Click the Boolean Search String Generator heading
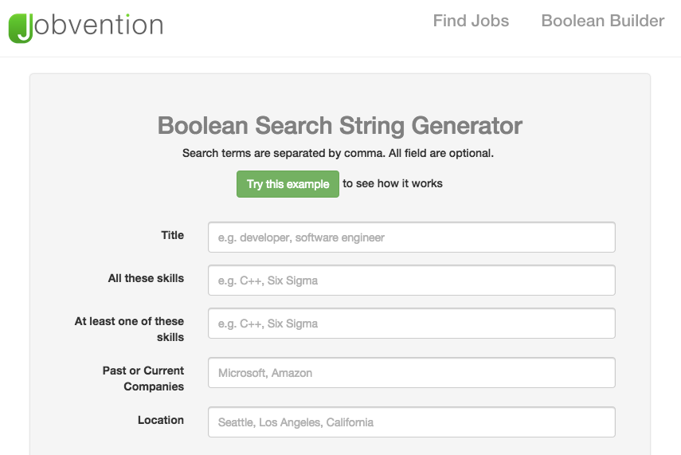 tap(339, 126)
